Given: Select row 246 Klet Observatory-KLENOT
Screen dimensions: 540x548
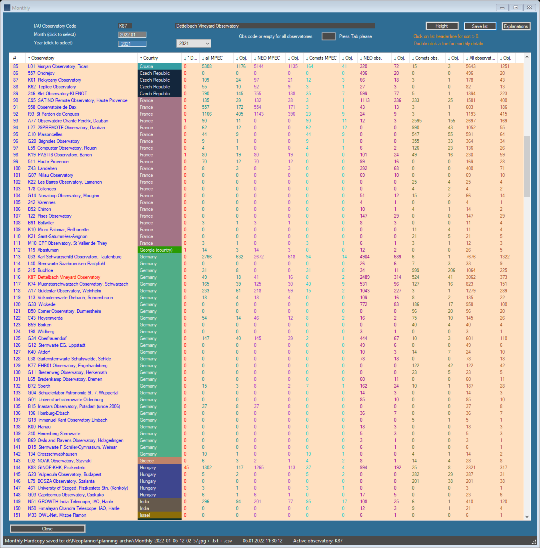Looking at the screenshot, I should coord(266,94).
